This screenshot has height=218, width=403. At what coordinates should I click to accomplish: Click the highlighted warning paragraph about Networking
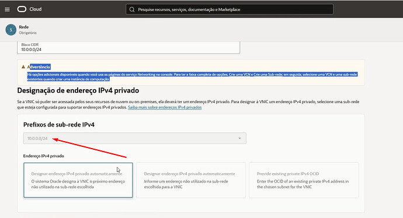(x=192, y=77)
